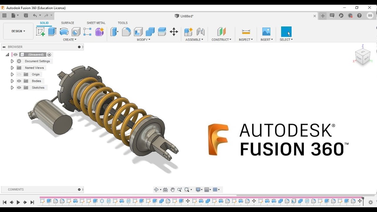The height and width of the screenshot is (212, 377).
Task: Select the Offset Face tool
Action: (x=162, y=32)
